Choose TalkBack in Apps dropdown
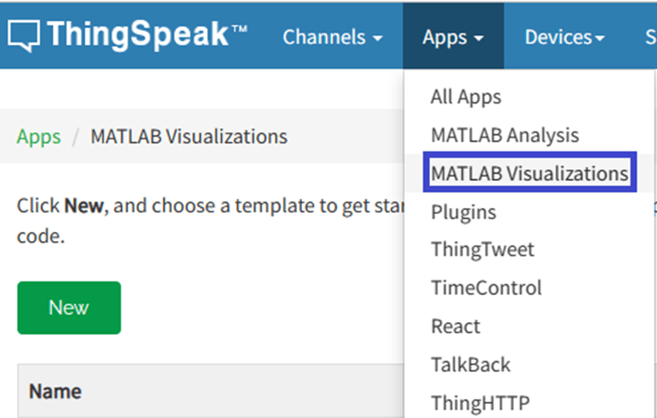The width and height of the screenshot is (657, 418). tap(471, 364)
